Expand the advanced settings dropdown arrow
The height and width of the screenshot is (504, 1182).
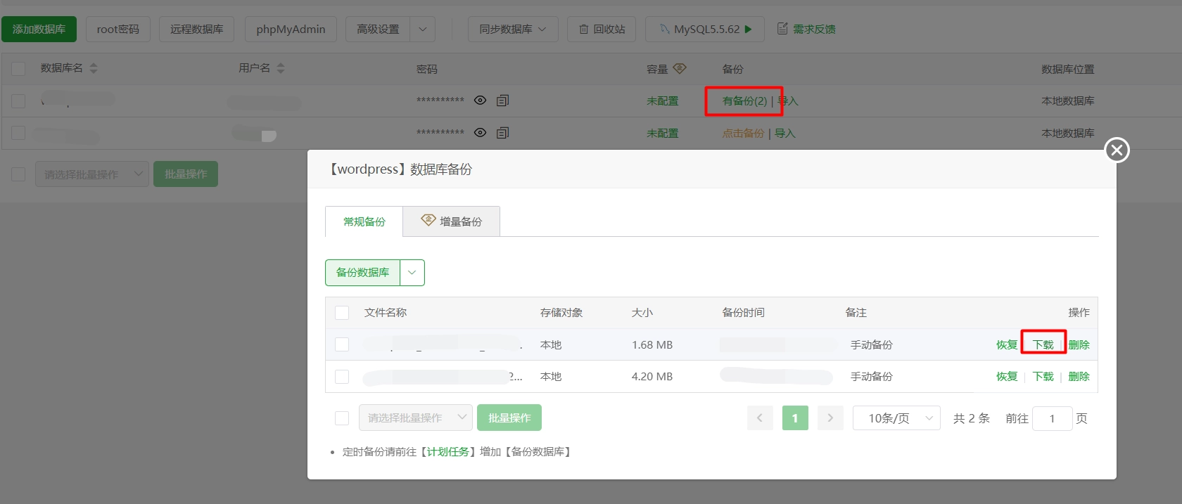tap(422, 29)
